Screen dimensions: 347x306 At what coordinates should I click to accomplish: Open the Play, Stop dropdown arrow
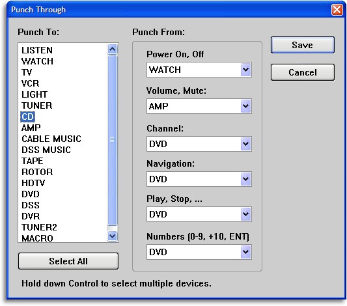pos(245,214)
